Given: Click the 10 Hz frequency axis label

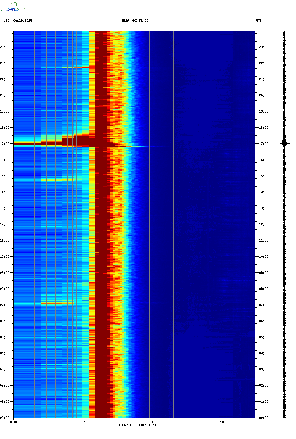Looking at the screenshot, I should 222,422.
